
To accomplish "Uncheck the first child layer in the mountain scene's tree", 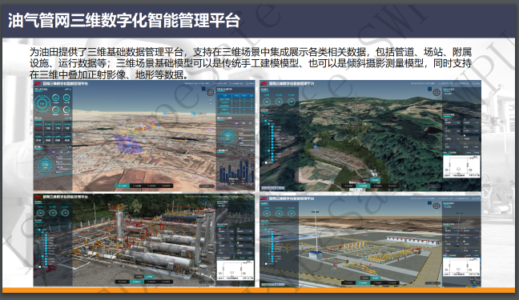I will [269, 124].
